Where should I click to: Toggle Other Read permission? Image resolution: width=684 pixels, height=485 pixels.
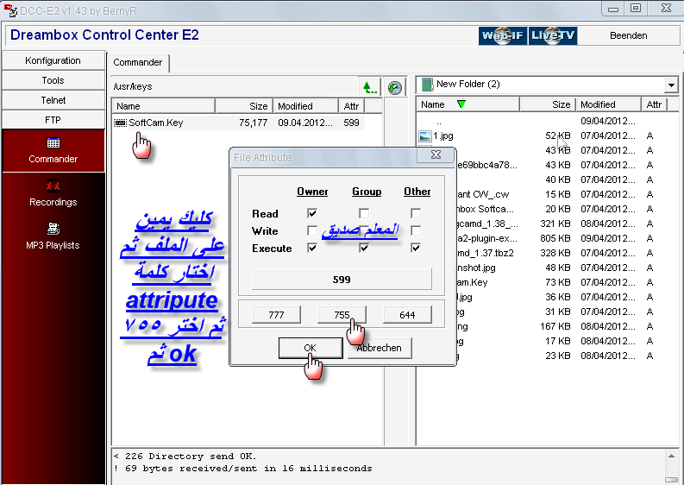point(416,213)
